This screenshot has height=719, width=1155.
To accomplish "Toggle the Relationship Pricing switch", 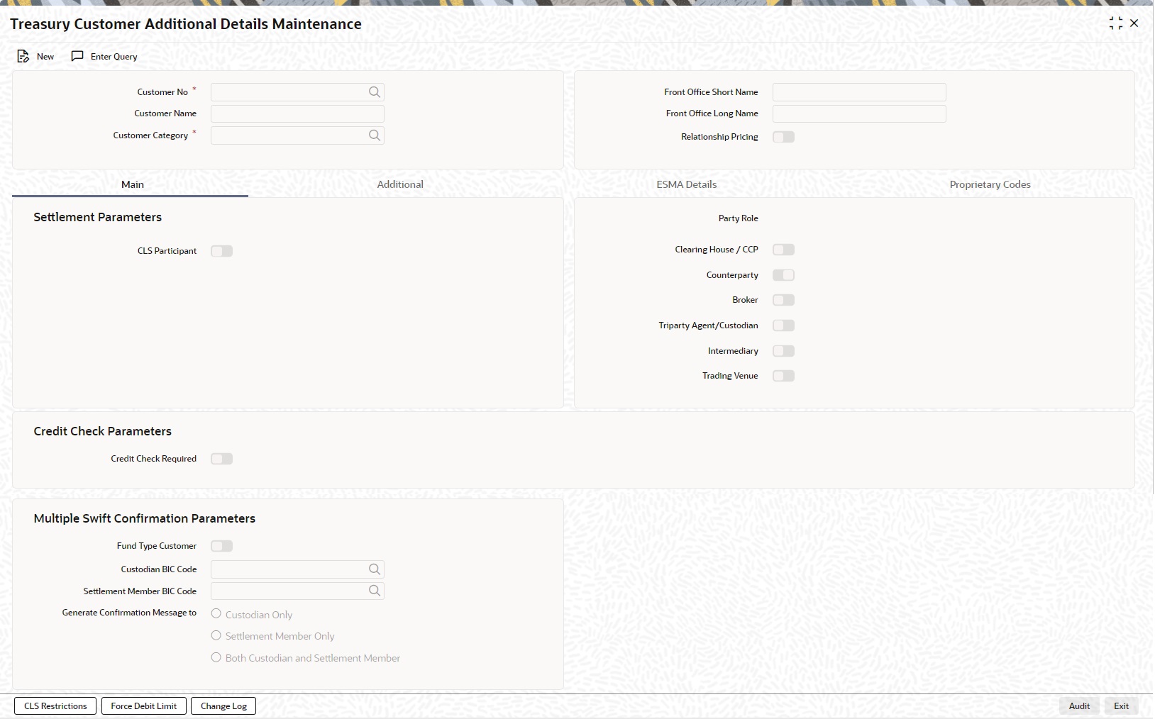I will pos(783,137).
